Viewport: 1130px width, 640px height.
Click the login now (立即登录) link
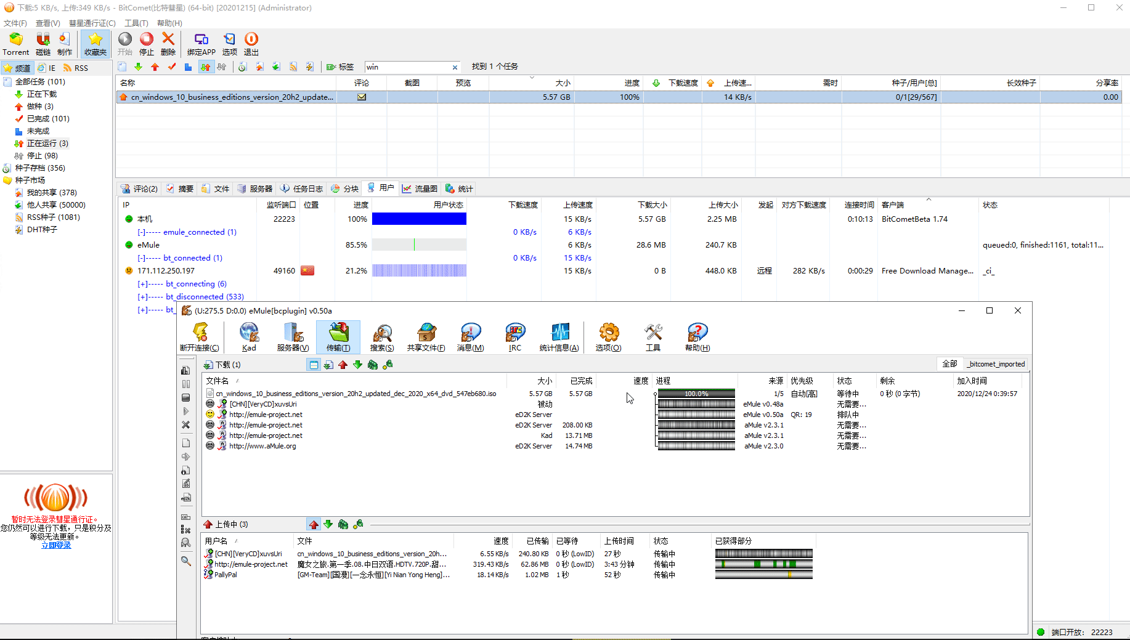coord(56,546)
